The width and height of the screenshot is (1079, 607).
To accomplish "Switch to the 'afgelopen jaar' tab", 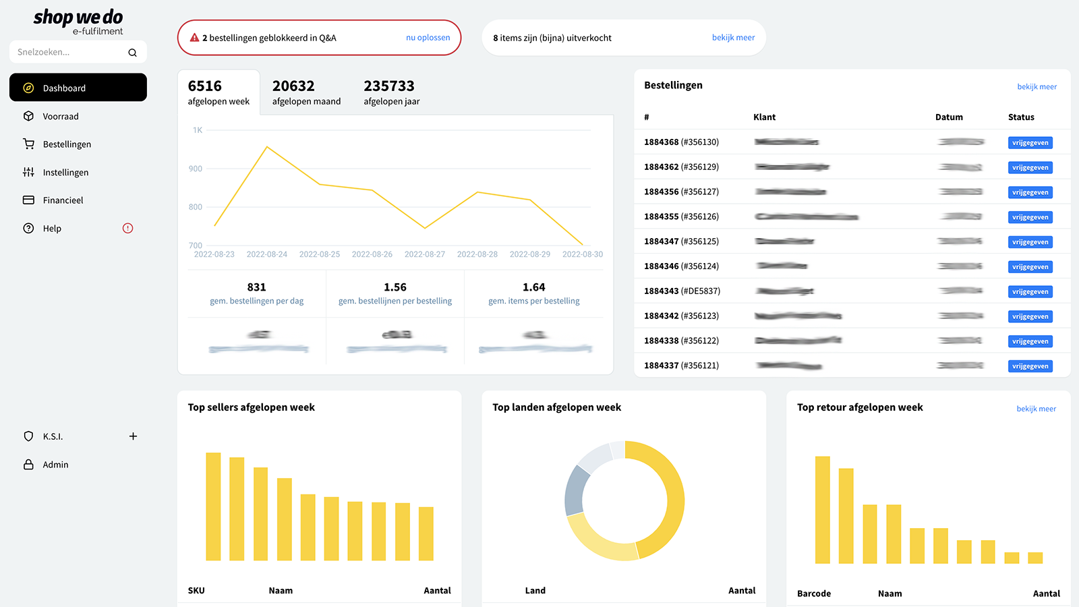I will click(x=391, y=92).
